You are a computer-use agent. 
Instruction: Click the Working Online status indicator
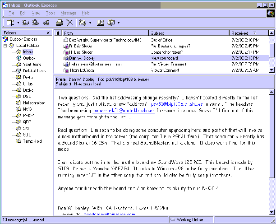tap(191, 220)
